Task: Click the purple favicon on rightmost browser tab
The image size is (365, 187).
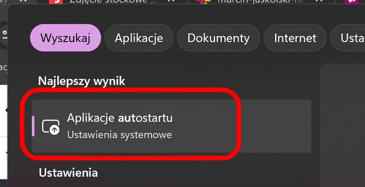Action: click(352, 2)
